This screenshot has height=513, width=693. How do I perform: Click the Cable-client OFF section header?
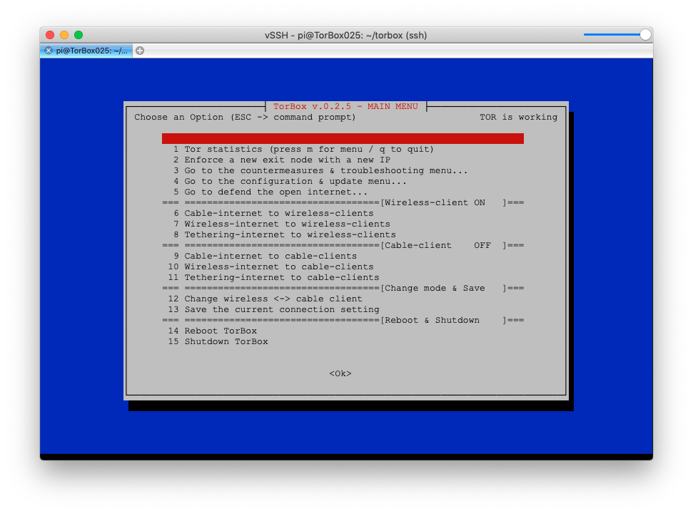(343, 245)
